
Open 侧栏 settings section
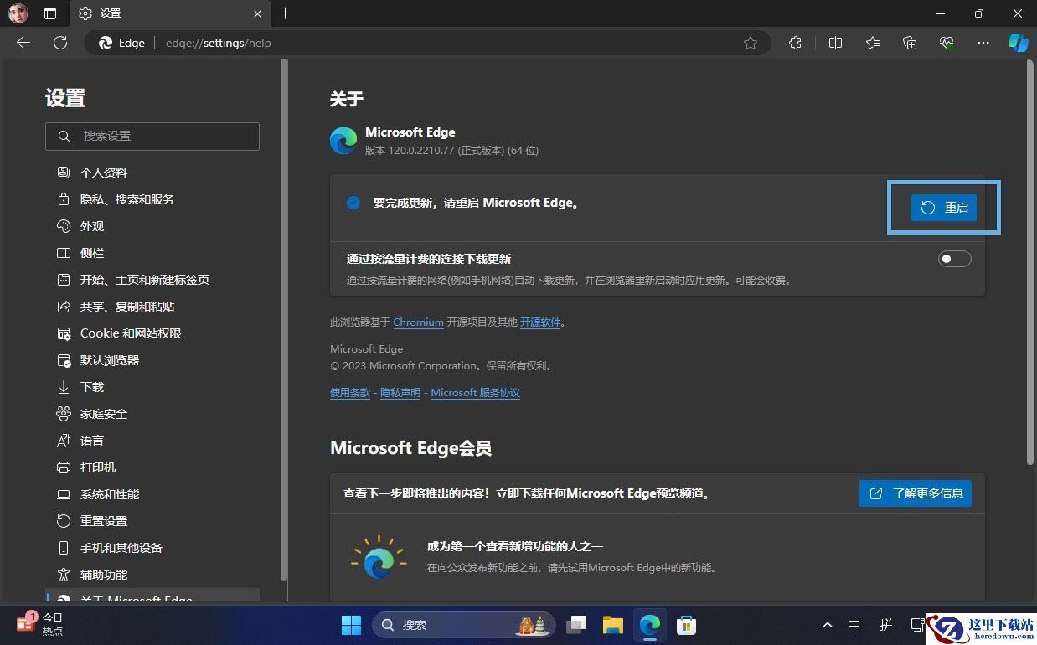[152, 253]
